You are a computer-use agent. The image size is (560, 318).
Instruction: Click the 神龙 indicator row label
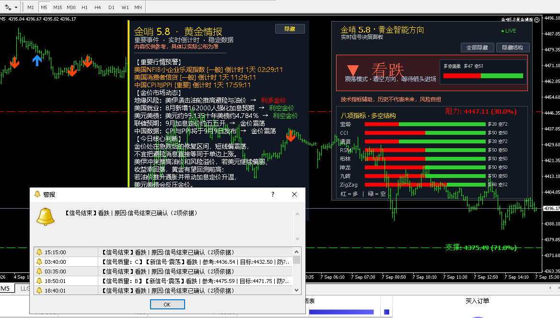point(345,167)
